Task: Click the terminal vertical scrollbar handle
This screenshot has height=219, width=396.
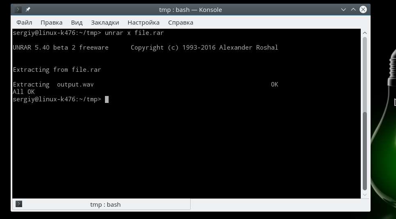Action: click(x=365, y=151)
